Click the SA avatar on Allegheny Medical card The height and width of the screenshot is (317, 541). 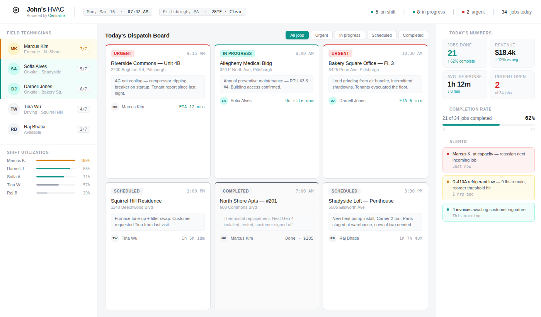click(224, 101)
